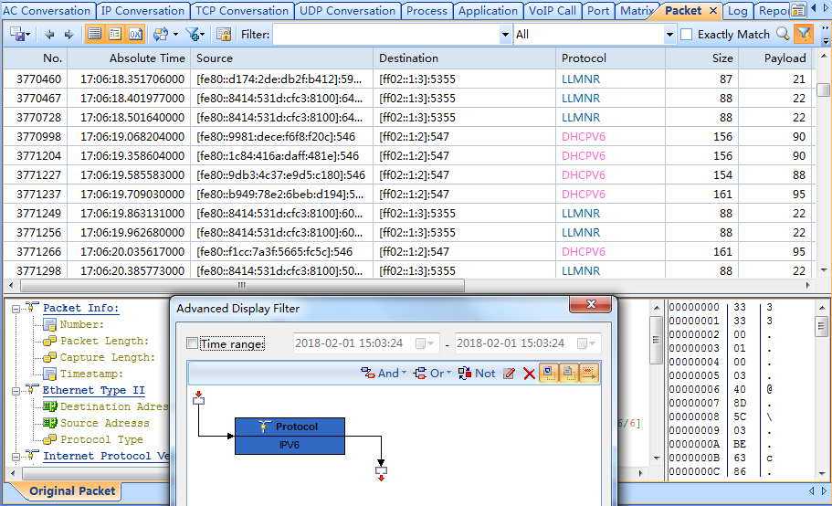
Task: Toggle show icon in filter diagram
Action: click(x=549, y=374)
